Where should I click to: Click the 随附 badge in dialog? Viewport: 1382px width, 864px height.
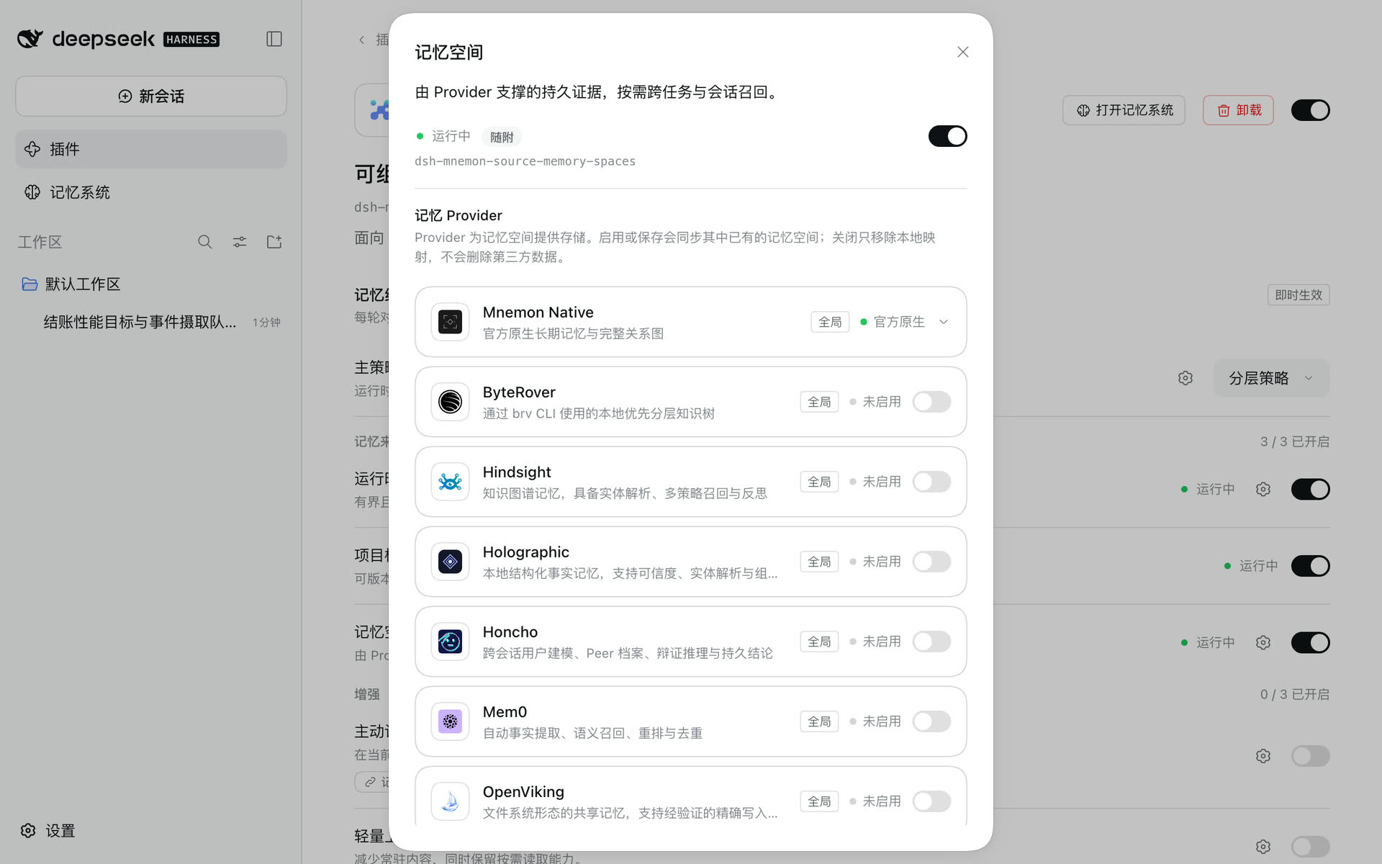502,137
